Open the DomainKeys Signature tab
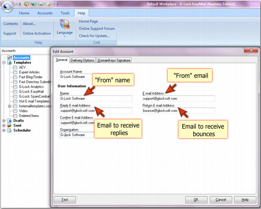The width and height of the screenshot is (261, 209). click(114, 60)
